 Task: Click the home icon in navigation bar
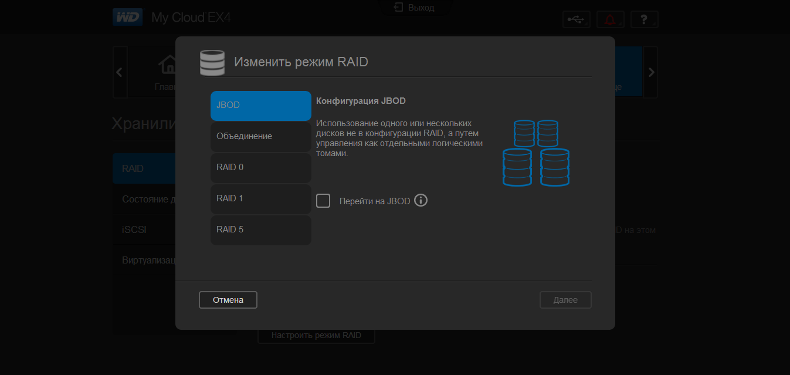tap(168, 65)
